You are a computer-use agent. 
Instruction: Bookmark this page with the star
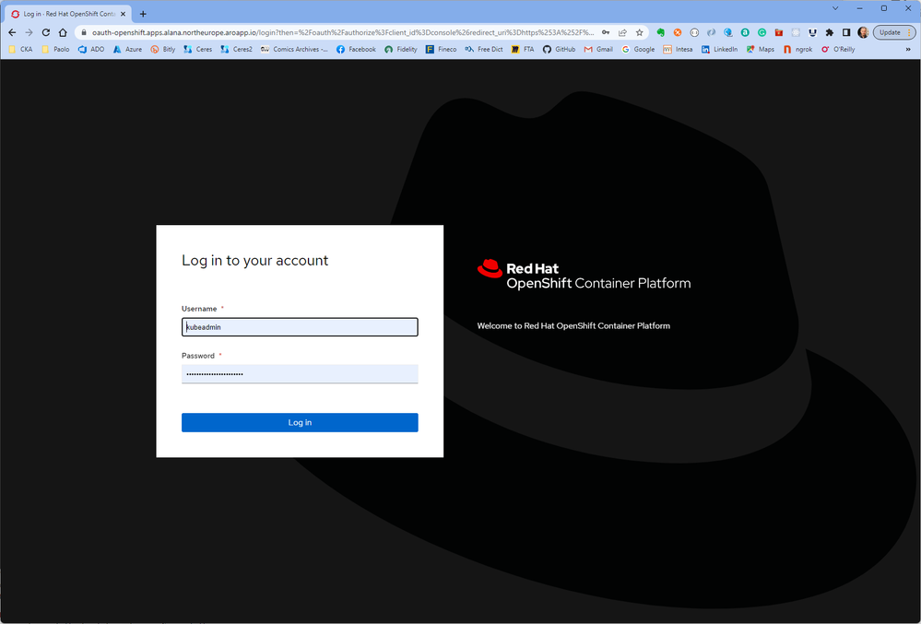click(x=640, y=32)
